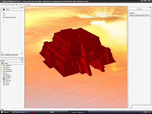Switch to browser taskbar button 'Замена городов'
152x114 pixels.
[21, 112]
